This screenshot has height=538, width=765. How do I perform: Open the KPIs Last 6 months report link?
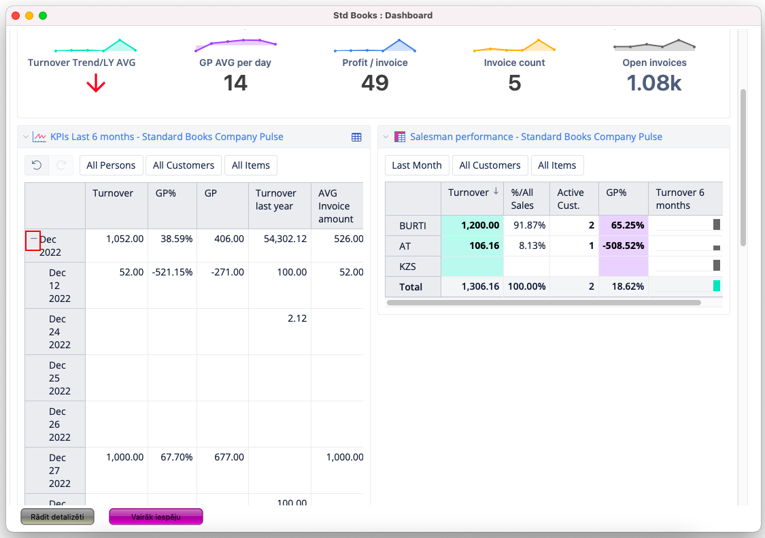pyautogui.click(x=167, y=137)
